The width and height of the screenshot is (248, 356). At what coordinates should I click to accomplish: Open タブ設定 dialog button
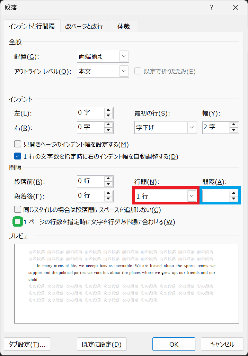pos(27,344)
